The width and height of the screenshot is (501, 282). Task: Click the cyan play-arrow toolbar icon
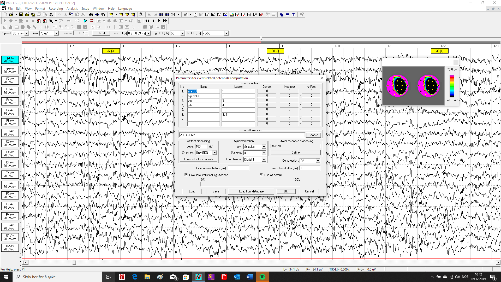pyautogui.click(x=85, y=21)
